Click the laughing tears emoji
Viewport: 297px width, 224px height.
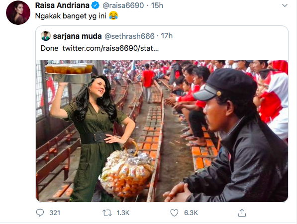coord(113,16)
